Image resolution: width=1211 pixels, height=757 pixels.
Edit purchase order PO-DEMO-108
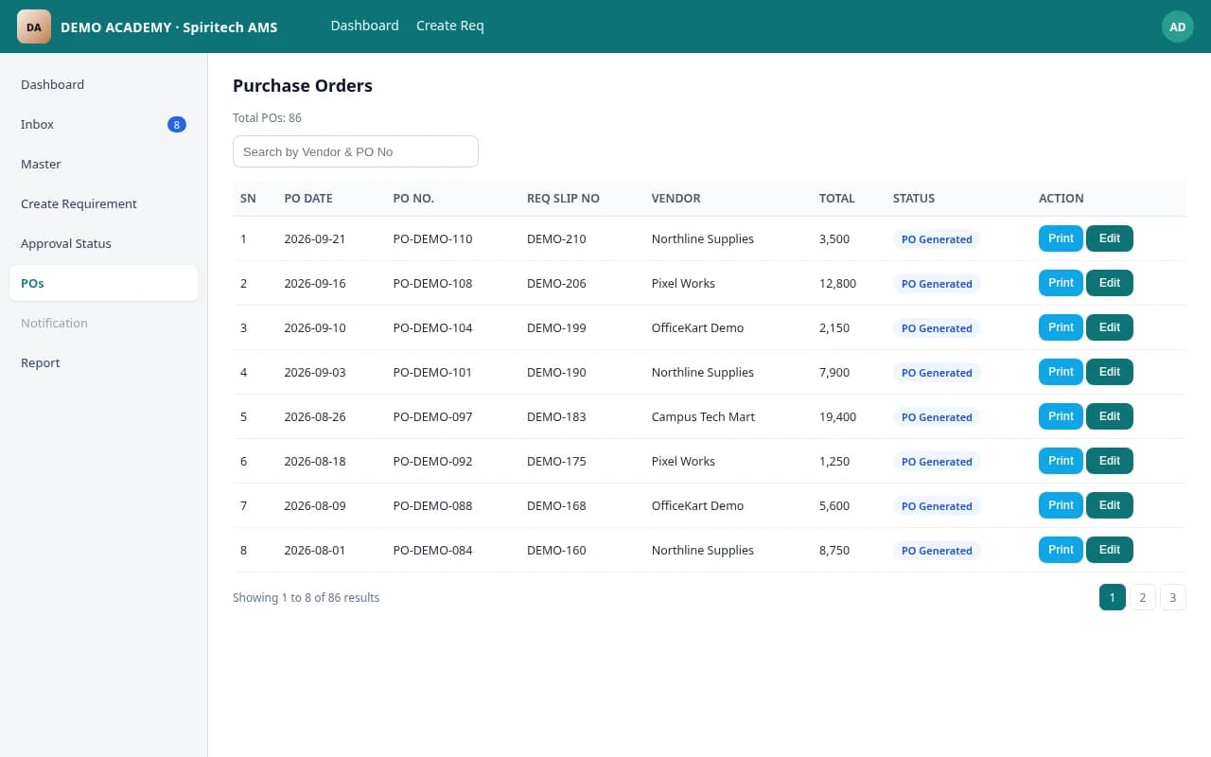pos(1110,283)
